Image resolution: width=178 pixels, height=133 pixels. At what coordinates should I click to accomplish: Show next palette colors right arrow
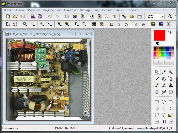pyautogui.click(x=169, y=62)
